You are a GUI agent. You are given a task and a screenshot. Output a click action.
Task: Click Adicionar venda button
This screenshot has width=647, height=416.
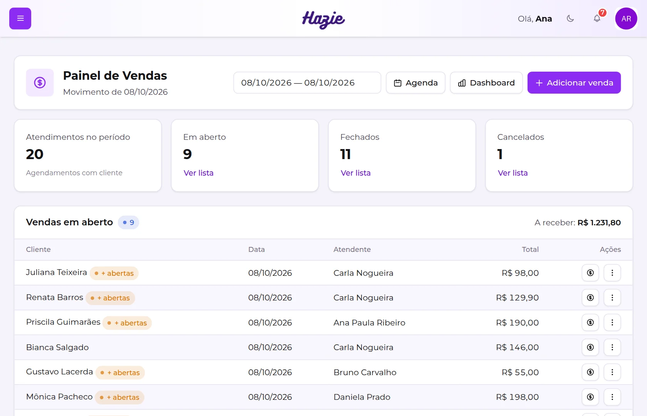(574, 82)
